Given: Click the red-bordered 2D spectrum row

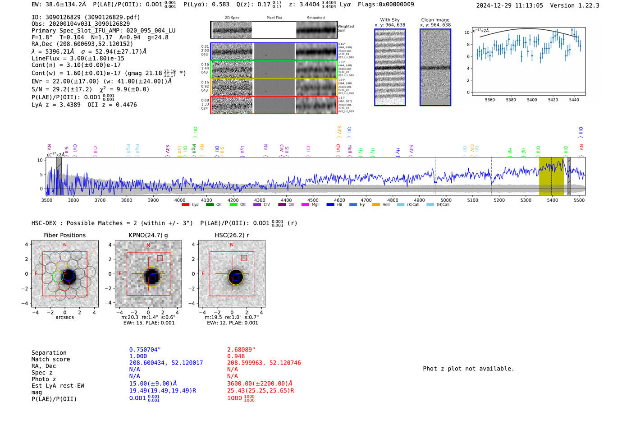Looking at the screenshot, I should tap(274, 105).
